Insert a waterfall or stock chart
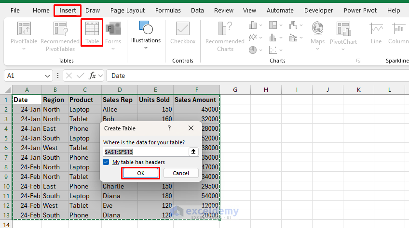The height and width of the screenshot is (228, 409). (x=293, y=25)
